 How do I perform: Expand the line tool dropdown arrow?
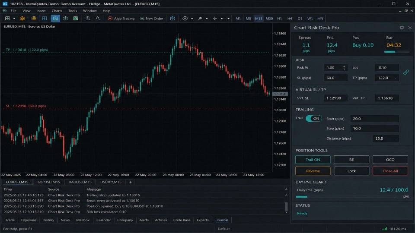click(x=221, y=19)
